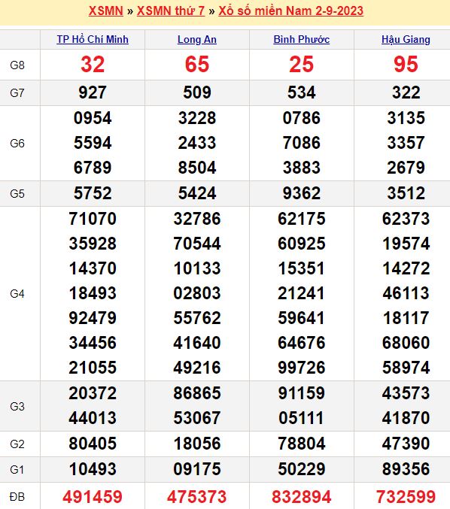Select G7 number 509
Screen dimensions: 450x509
(x=197, y=92)
